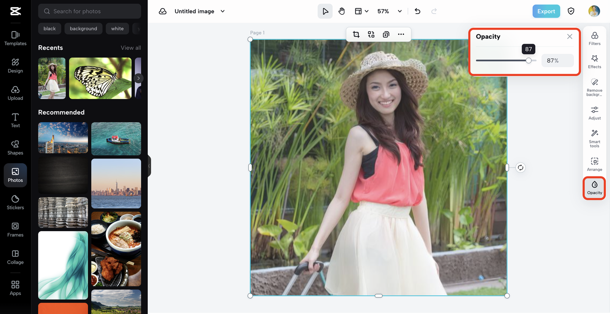Image resolution: width=610 pixels, height=314 pixels.
Task: Click the rotate handle beside the image
Action: [520, 167]
